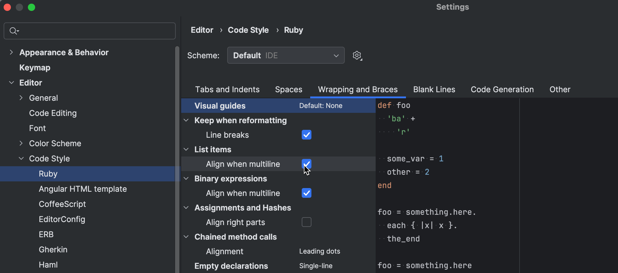
Task: Switch to the Tabs and Indents tab
Action: (x=227, y=89)
